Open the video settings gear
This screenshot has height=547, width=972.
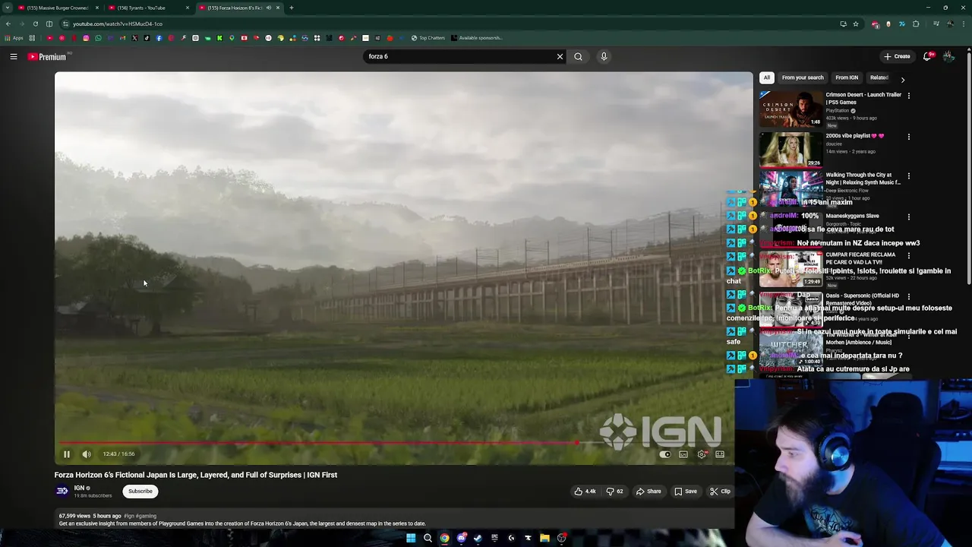click(702, 454)
